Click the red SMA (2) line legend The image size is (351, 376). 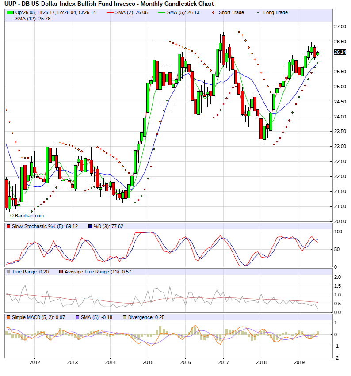tap(110, 13)
